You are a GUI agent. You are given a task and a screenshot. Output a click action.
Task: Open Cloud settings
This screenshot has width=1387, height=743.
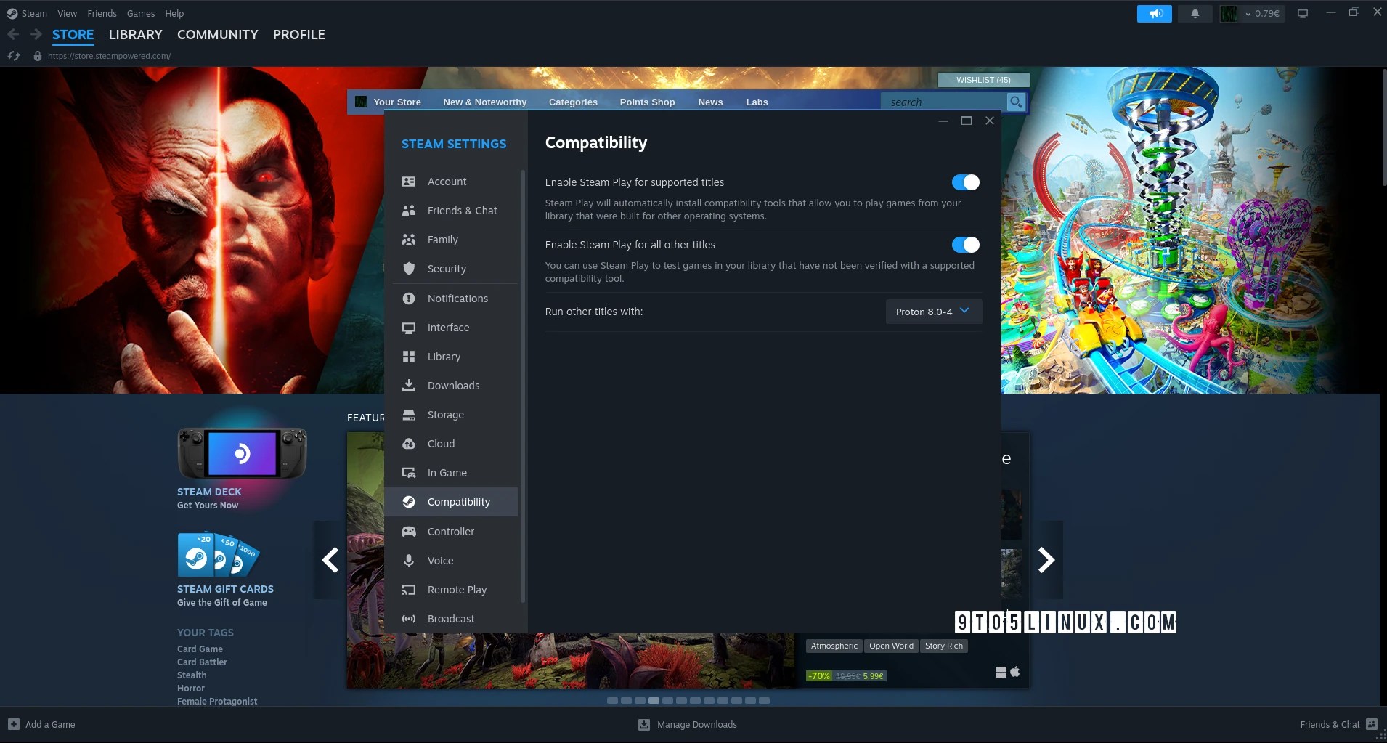pyautogui.click(x=442, y=443)
